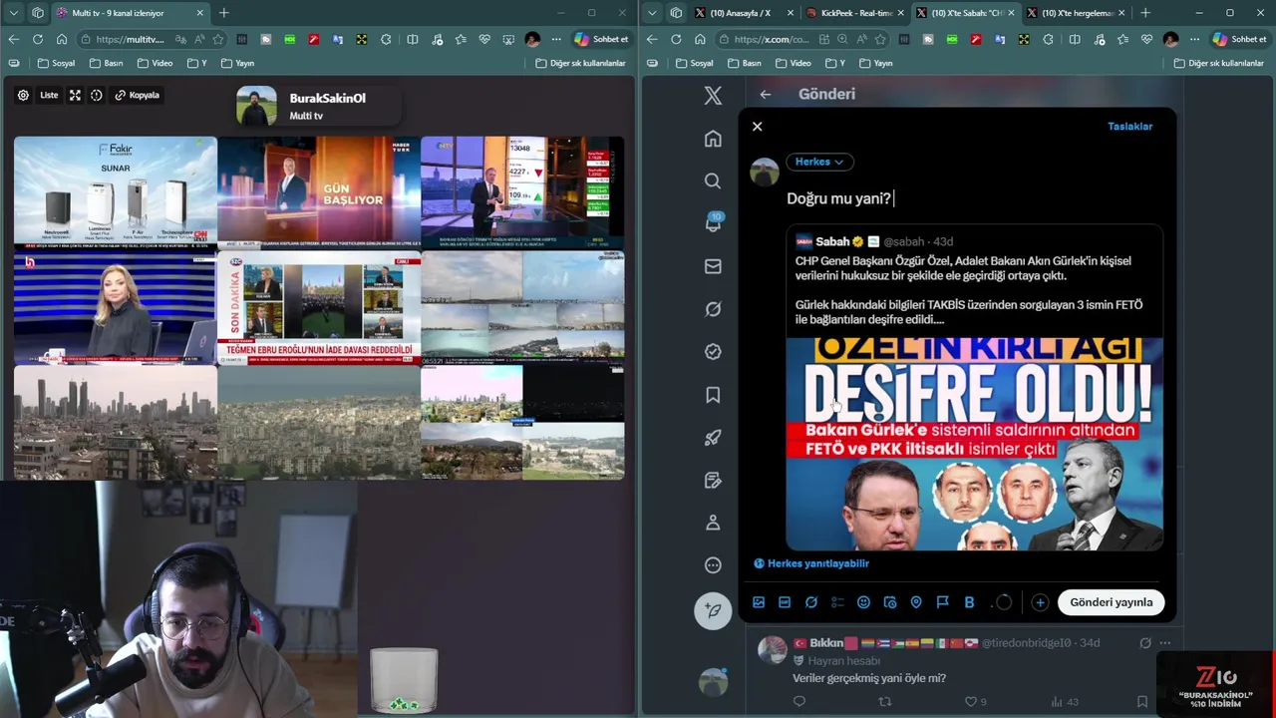Favorite this page star in left browser
The image size is (1276, 718).
tap(217, 39)
